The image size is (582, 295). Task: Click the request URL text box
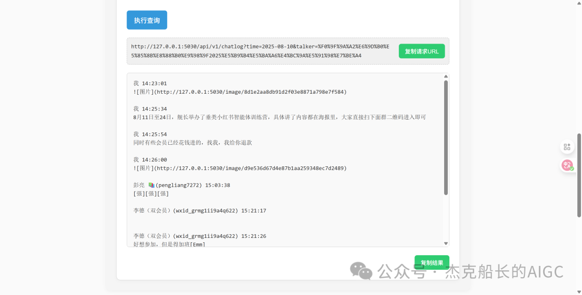288,51
